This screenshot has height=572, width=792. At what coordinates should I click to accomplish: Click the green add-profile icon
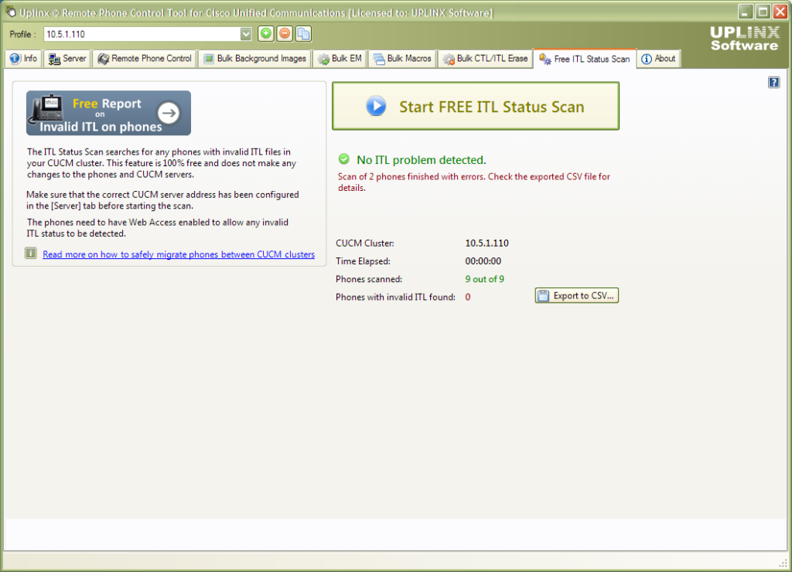266,33
